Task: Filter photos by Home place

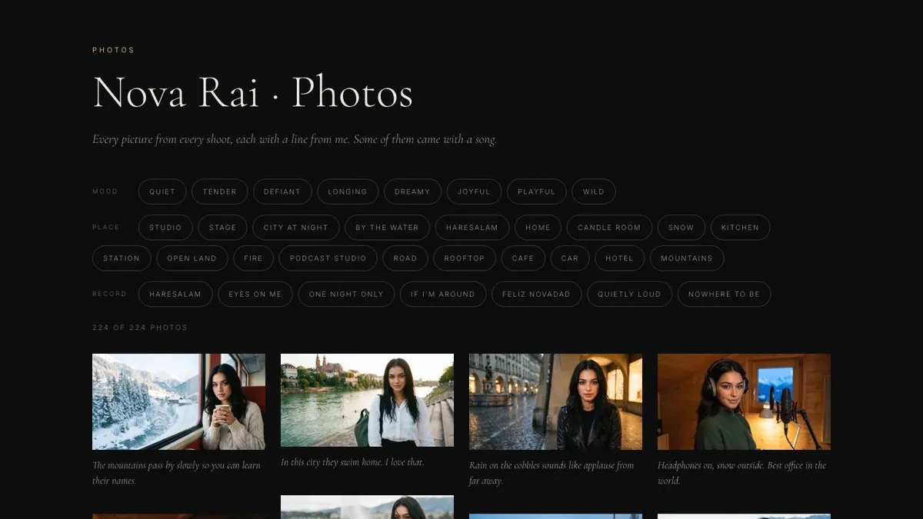Action: click(x=538, y=228)
